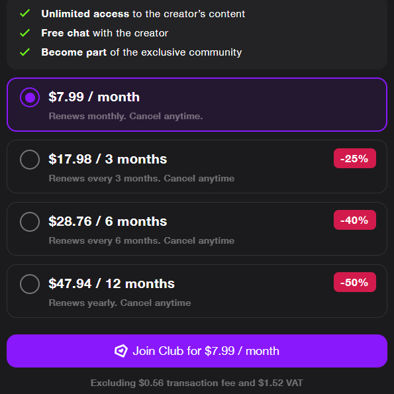Screen dimensions: 394x394
Task: Click the 'Renews yearly. Cancel anytime' text
Action: tap(120, 303)
